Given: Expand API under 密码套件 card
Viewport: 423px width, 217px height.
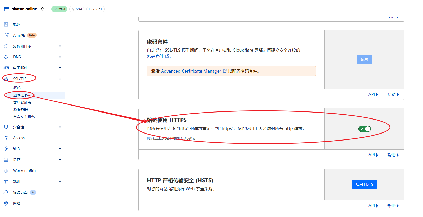Looking at the screenshot, I should point(373,95).
